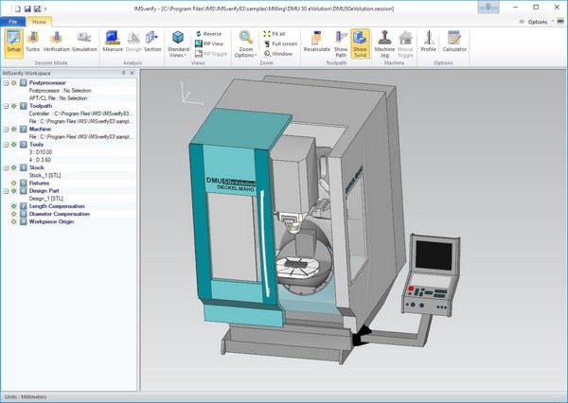
Task: Open the File menu tab
Action: coord(12,21)
